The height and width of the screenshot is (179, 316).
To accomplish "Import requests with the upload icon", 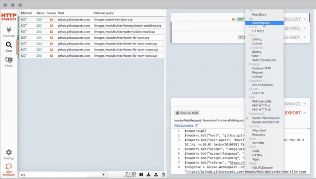I will (x=156, y=174).
